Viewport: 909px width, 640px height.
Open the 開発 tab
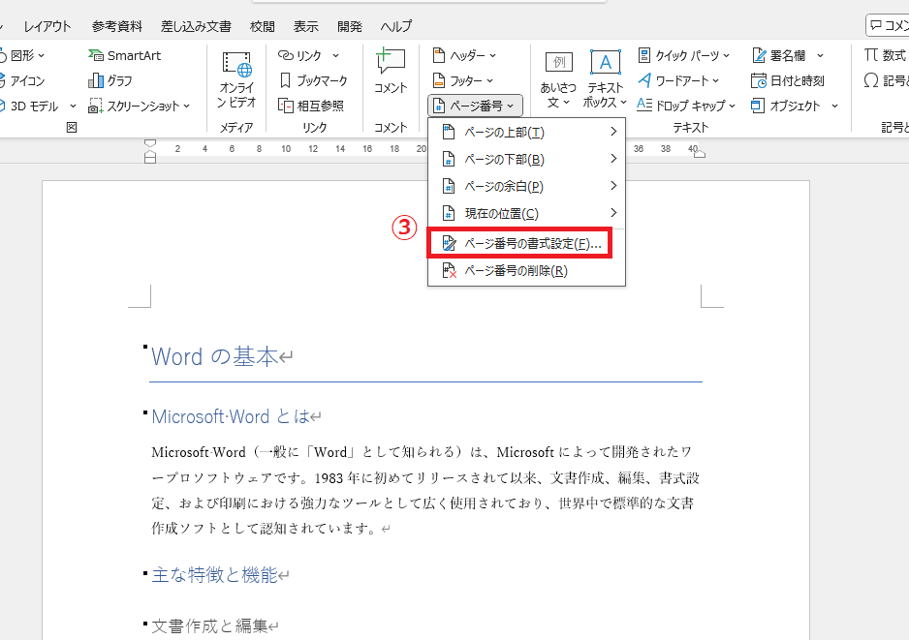click(350, 27)
